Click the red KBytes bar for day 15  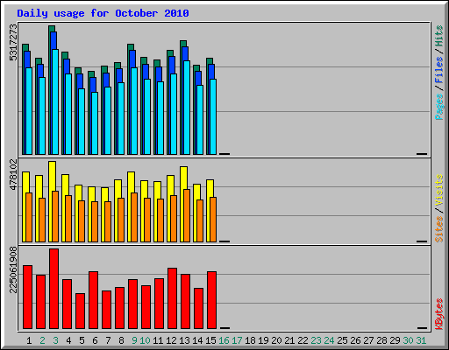(212, 300)
